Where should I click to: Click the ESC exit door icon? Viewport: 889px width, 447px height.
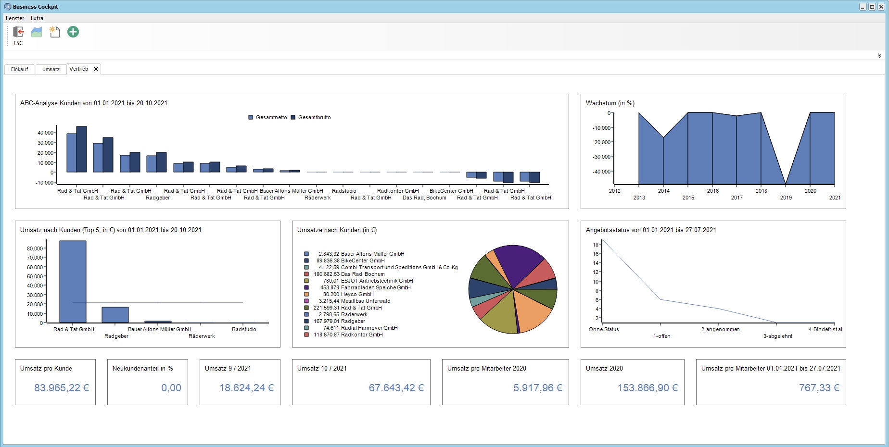[x=18, y=32]
